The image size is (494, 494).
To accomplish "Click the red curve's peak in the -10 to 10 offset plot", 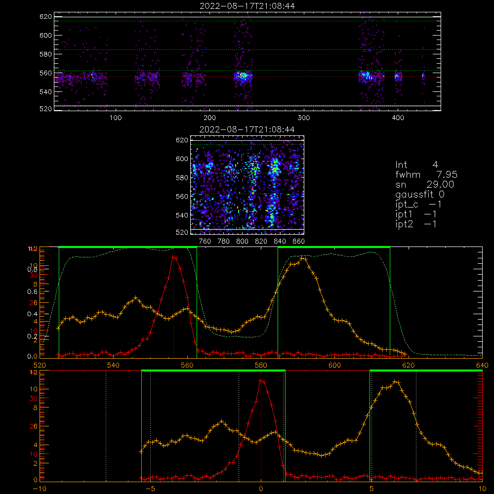I will pyautogui.click(x=261, y=380).
